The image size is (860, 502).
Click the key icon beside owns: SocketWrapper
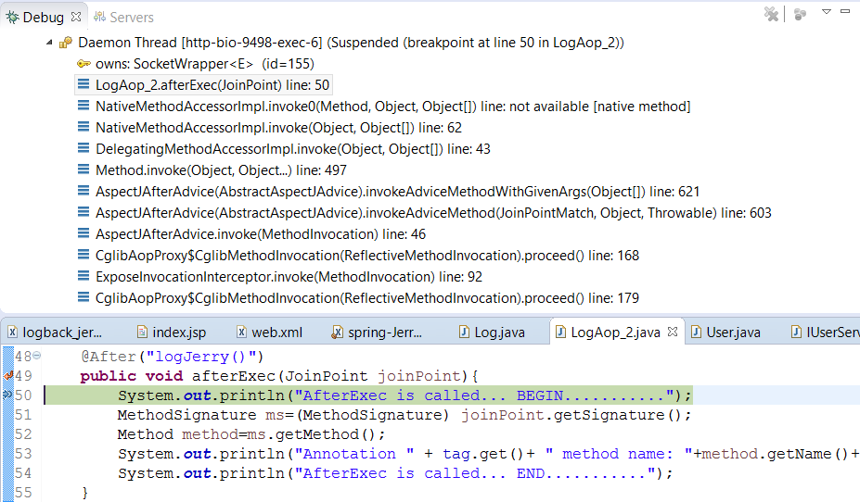point(83,64)
